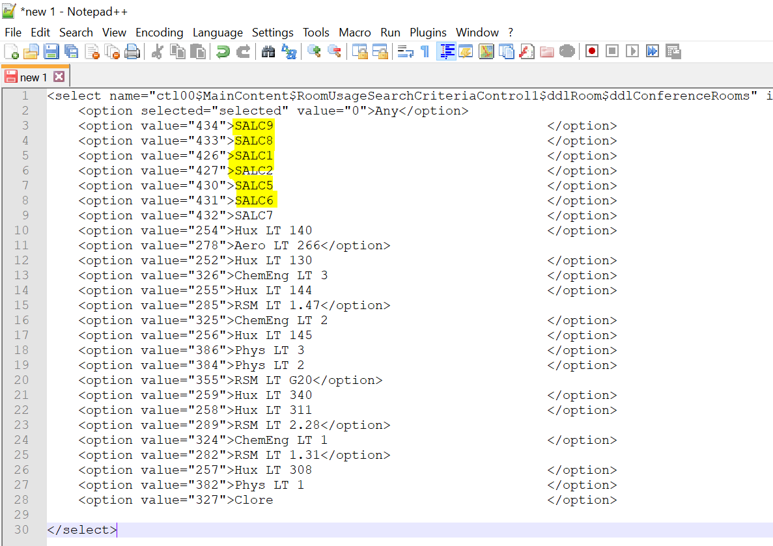Open the Document Map panel icon
Image resolution: width=773 pixels, height=546 pixels.
[x=486, y=51]
